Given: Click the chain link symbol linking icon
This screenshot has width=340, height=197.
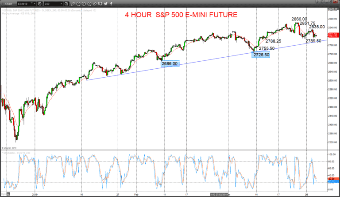Looking at the screenshot, I should [95, 4].
